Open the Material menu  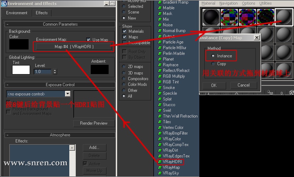(x=208, y=3)
